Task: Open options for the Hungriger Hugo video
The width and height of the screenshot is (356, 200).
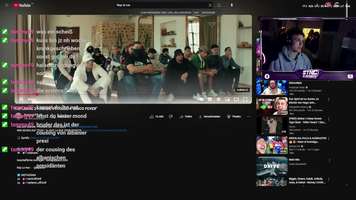Action: 329,81
